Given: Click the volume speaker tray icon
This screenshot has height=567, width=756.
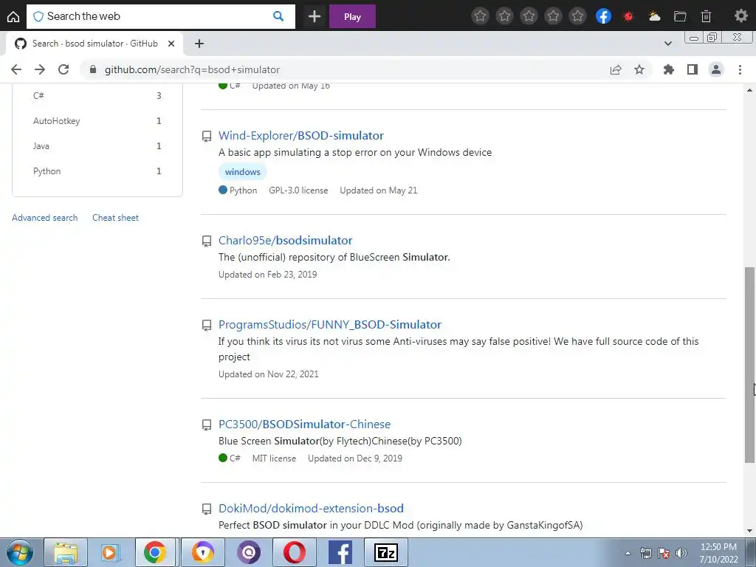Looking at the screenshot, I should [x=681, y=553].
